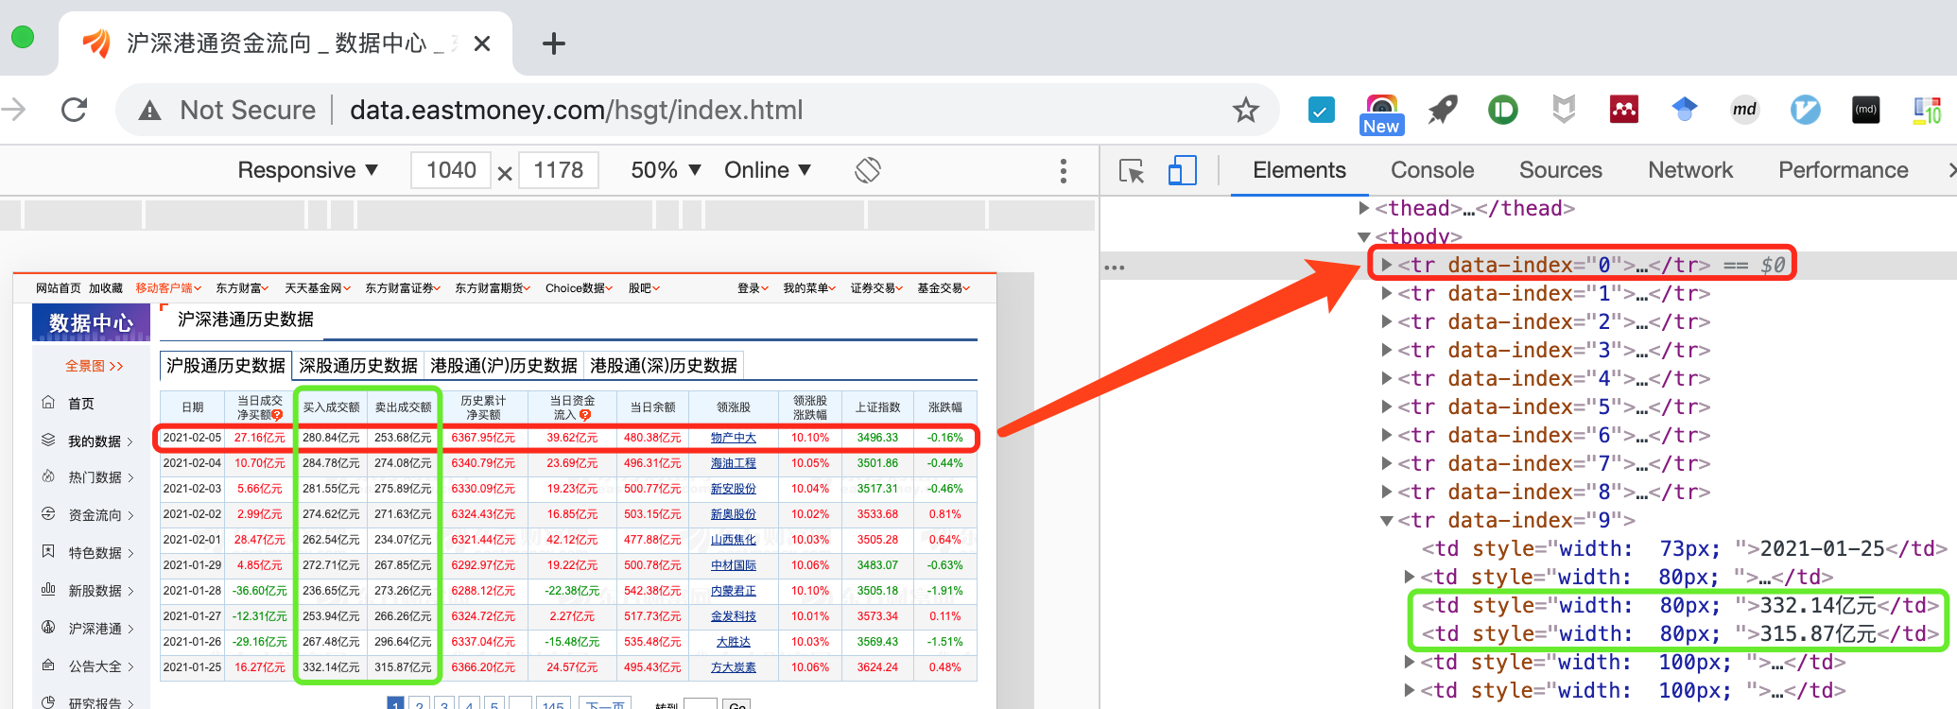Close the 沪深港通资金流向 browser tab
This screenshot has width=1957, height=709.
click(481, 43)
